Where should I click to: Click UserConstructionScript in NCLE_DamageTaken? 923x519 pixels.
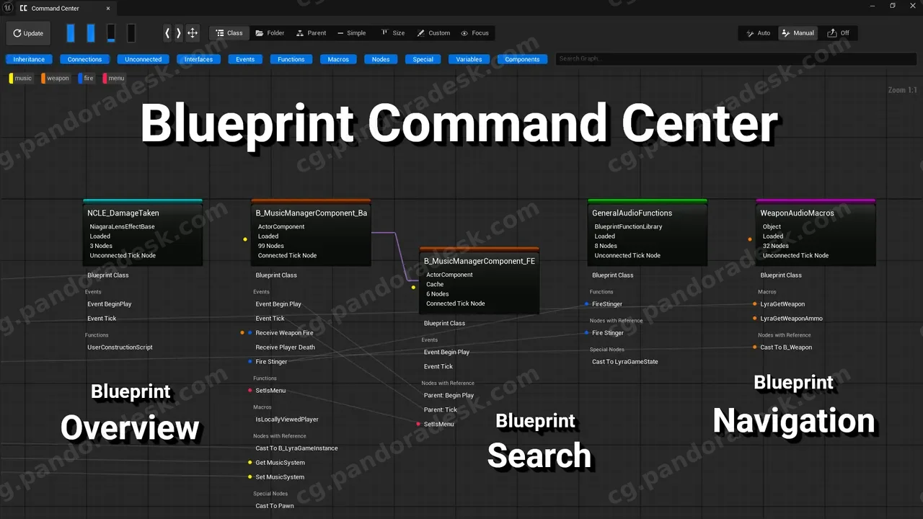[x=120, y=347]
